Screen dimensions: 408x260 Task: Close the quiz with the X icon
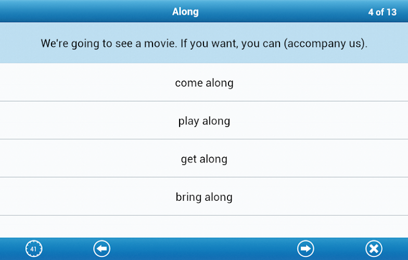coord(374,249)
